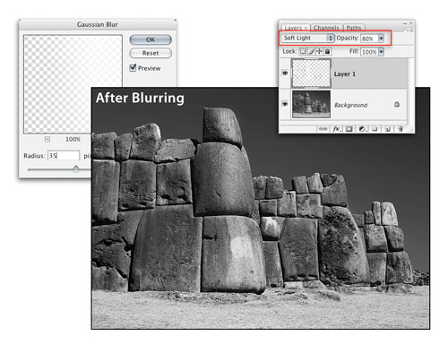Hide the Background layer eye icon

click(285, 104)
